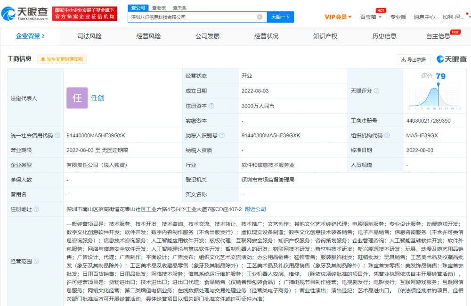This screenshot has height=306, width=471.
Task: Click the credit code 91440300MA5HF39GXK under 统一社会信用代码
Action: click(96, 136)
